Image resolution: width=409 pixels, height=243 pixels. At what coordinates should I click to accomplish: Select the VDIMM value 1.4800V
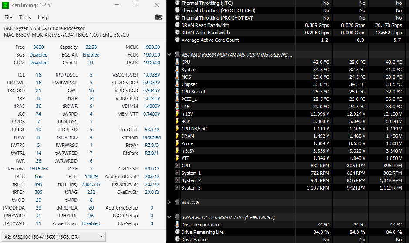click(152, 106)
